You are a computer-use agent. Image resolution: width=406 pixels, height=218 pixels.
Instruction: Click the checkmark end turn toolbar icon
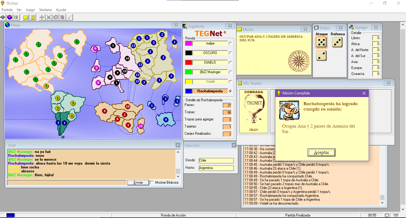(x=69, y=17)
